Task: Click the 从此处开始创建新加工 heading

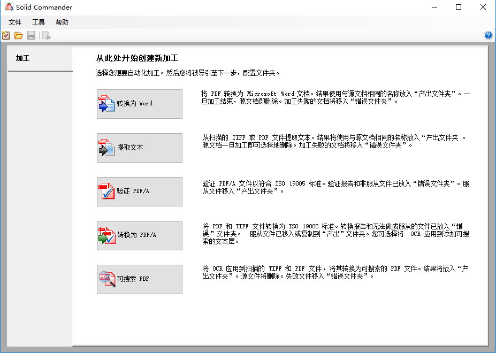Action: coord(137,58)
